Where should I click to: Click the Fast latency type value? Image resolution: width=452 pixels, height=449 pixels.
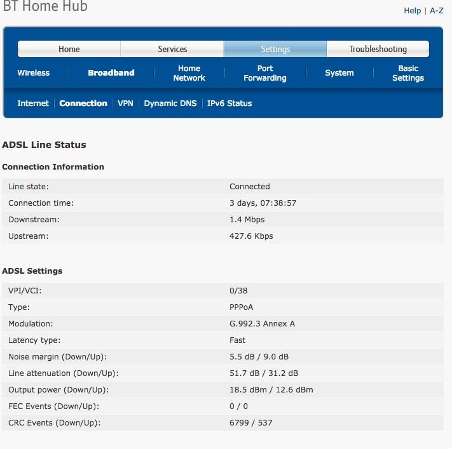click(x=237, y=340)
